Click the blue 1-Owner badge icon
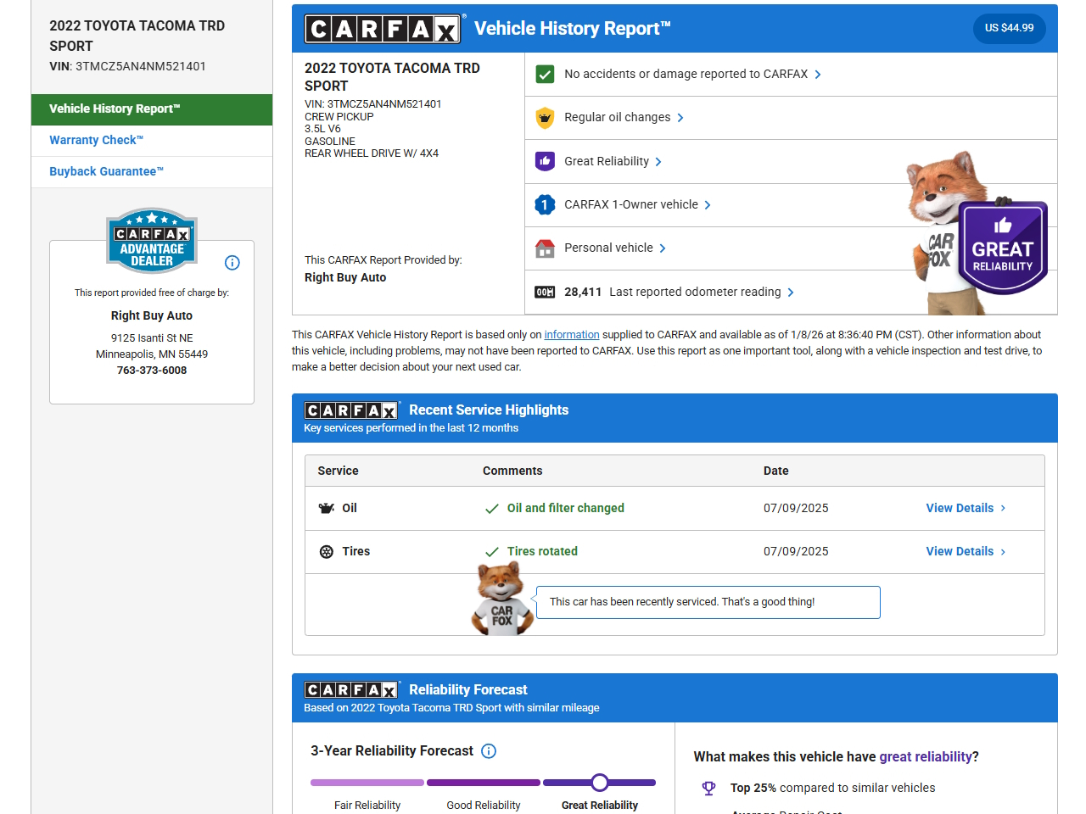The width and height of the screenshot is (1086, 814). 545,204
